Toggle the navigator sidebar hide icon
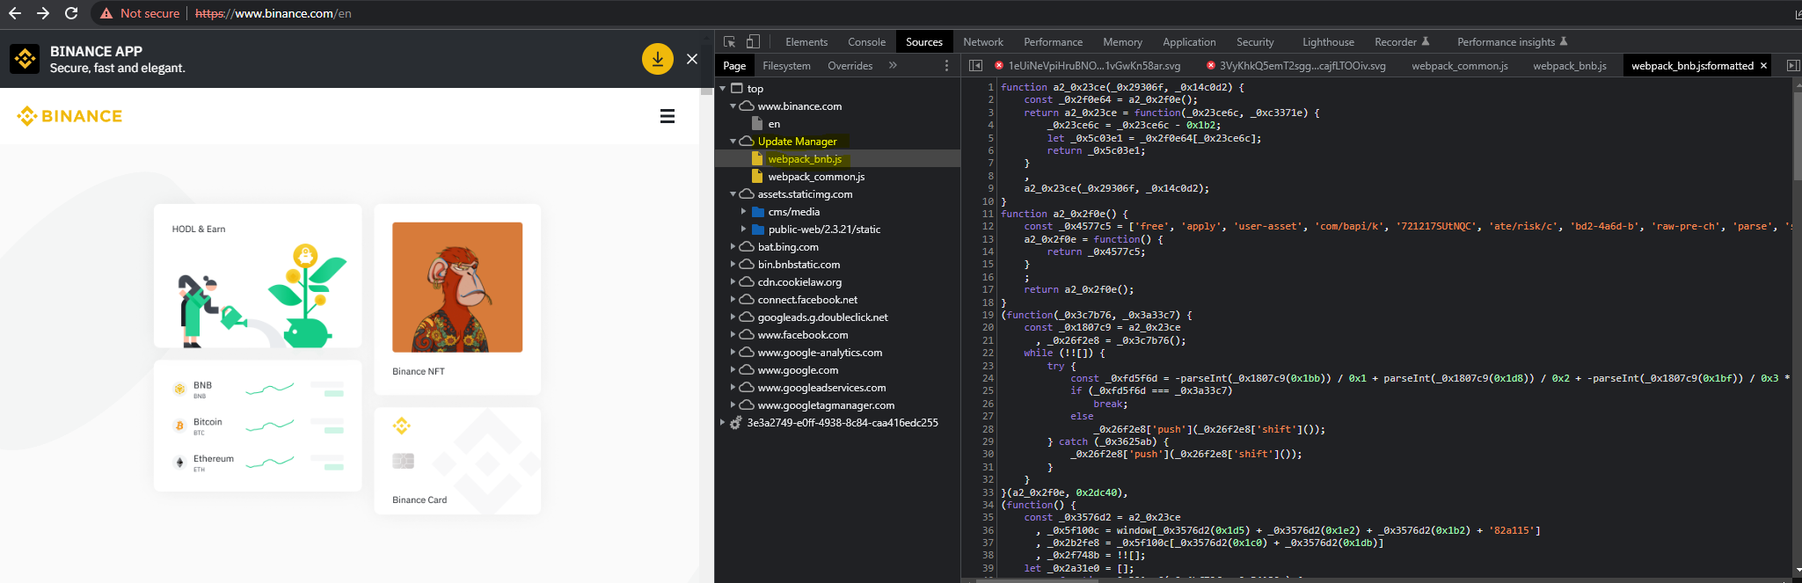Viewport: 1802px width, 583px height. point(975,65)
